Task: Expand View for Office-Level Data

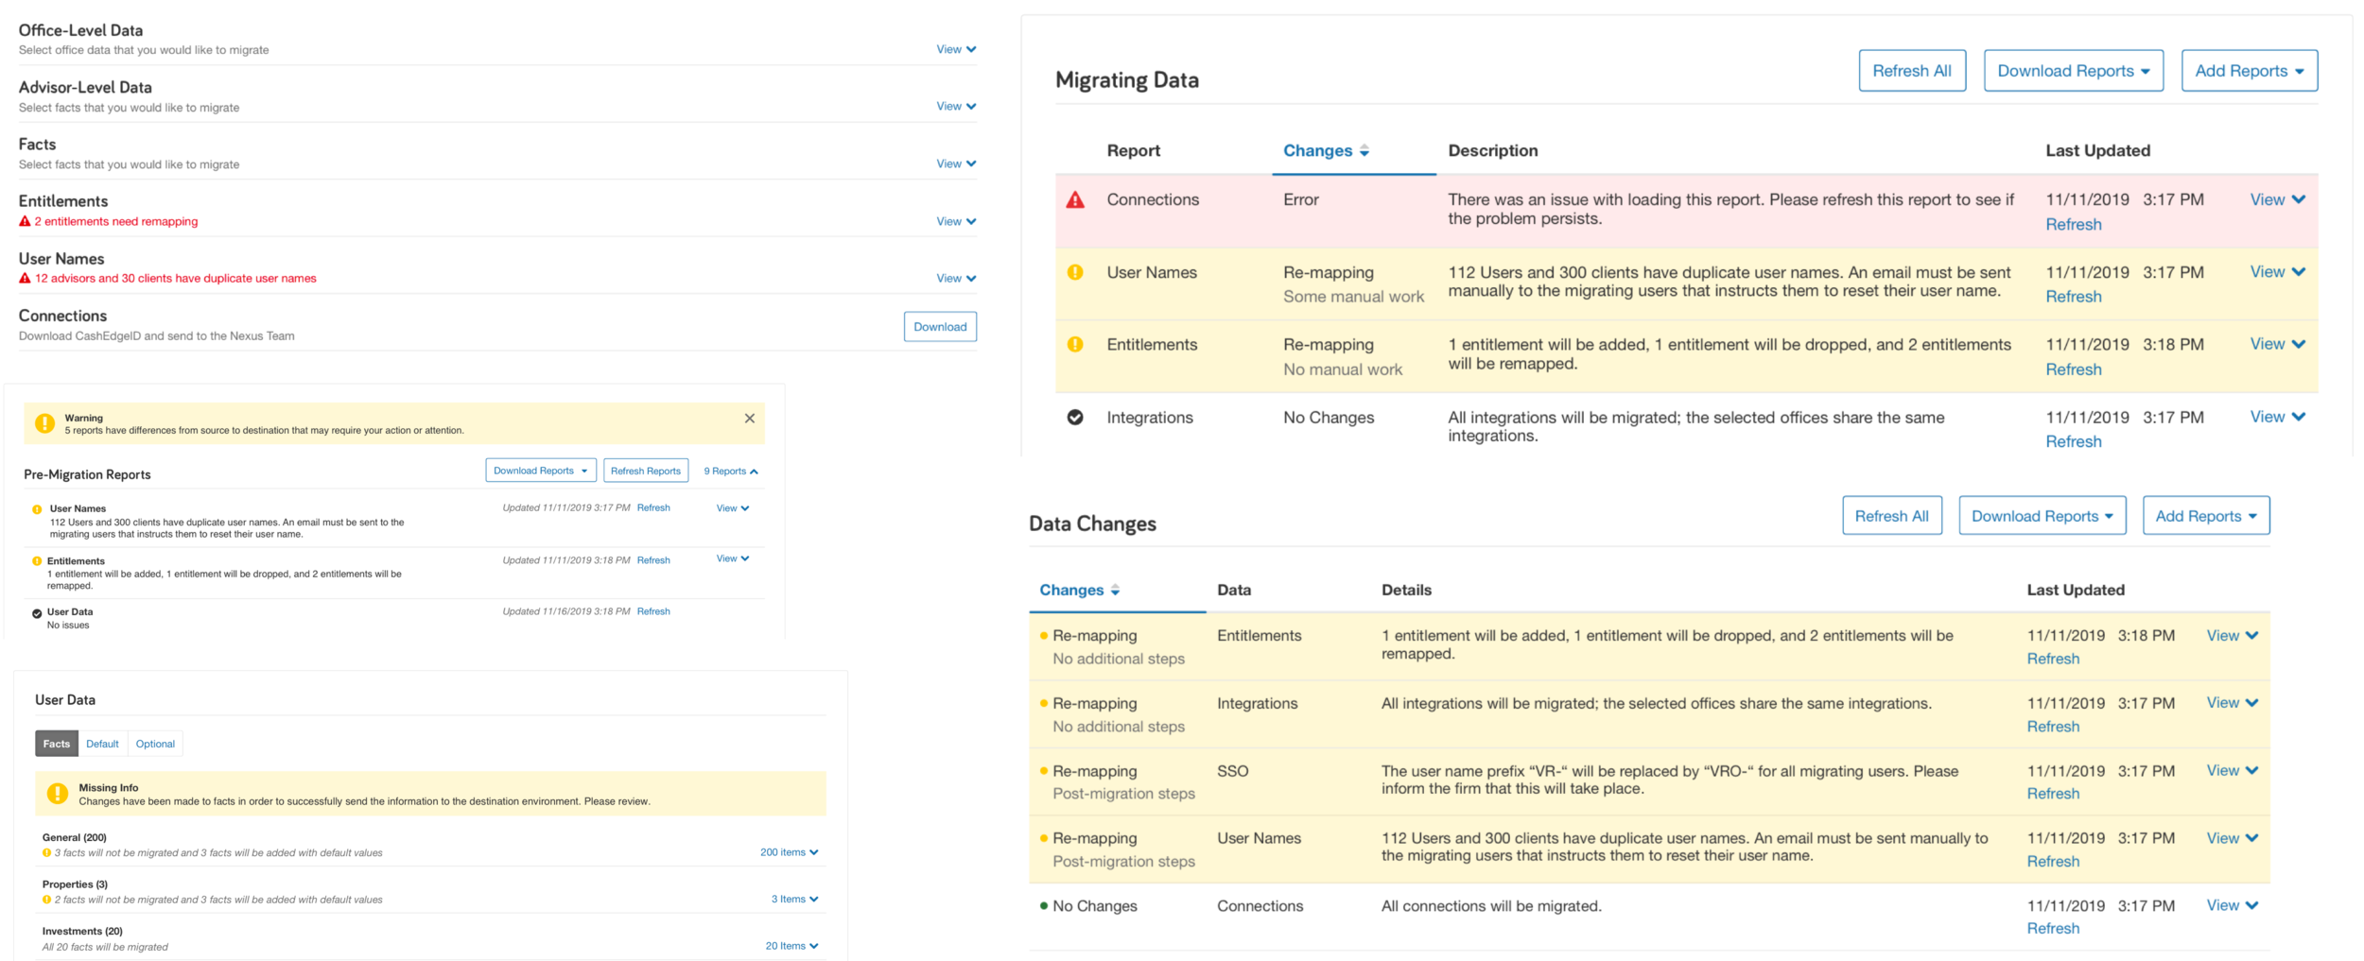Action: 956,49
